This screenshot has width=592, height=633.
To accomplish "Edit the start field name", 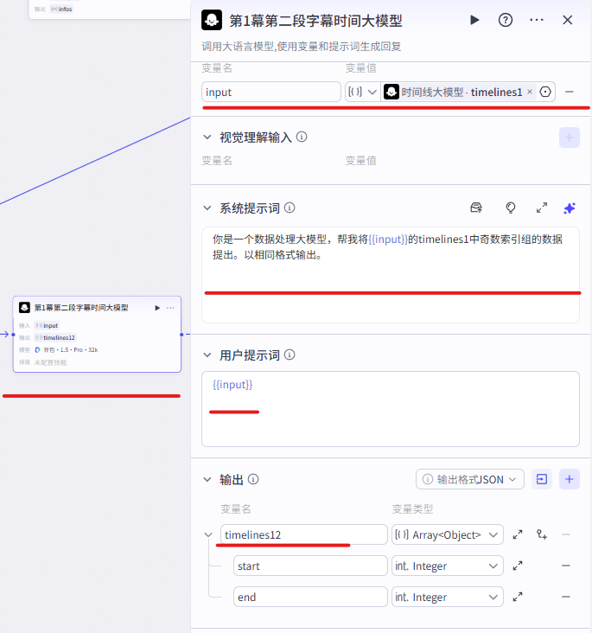I will click(310, 566).
